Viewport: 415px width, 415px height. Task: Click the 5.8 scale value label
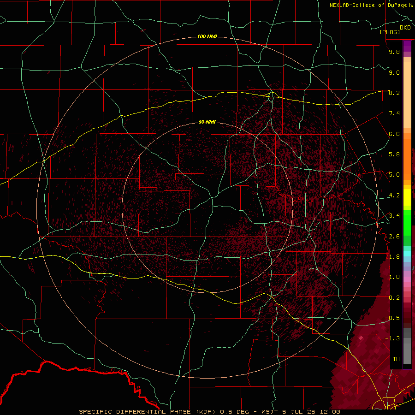click(394, 154)
